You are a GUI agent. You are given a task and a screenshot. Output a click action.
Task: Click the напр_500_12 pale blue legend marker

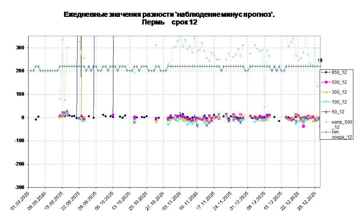pos(326,122)
